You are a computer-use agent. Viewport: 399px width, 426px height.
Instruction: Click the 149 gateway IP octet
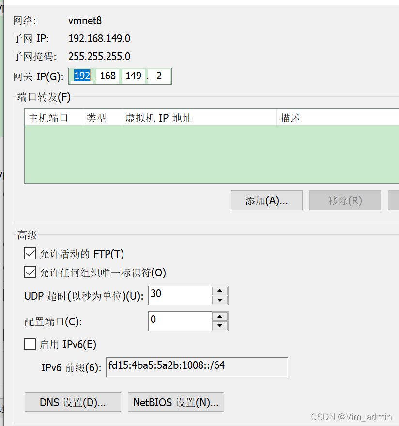tap(133, 76)
